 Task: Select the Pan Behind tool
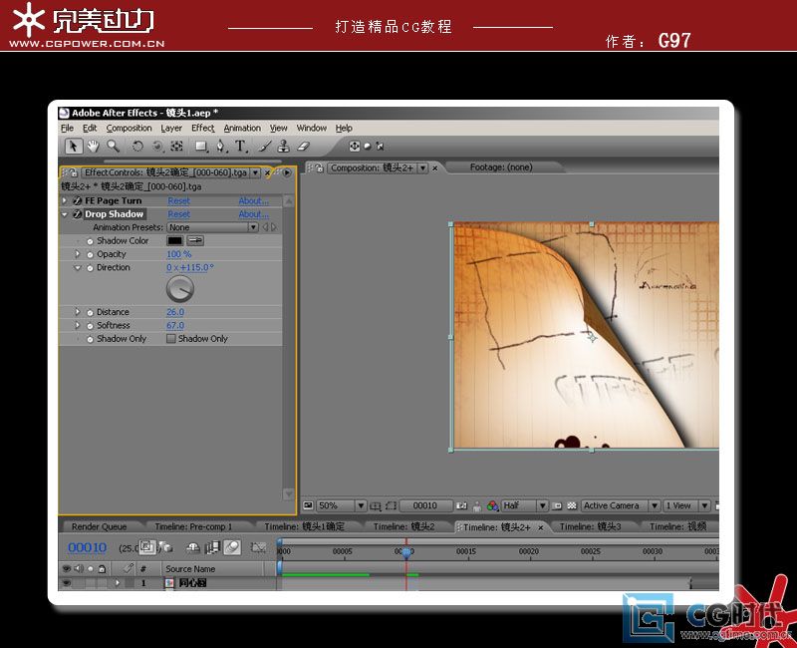tap(176, 147)
